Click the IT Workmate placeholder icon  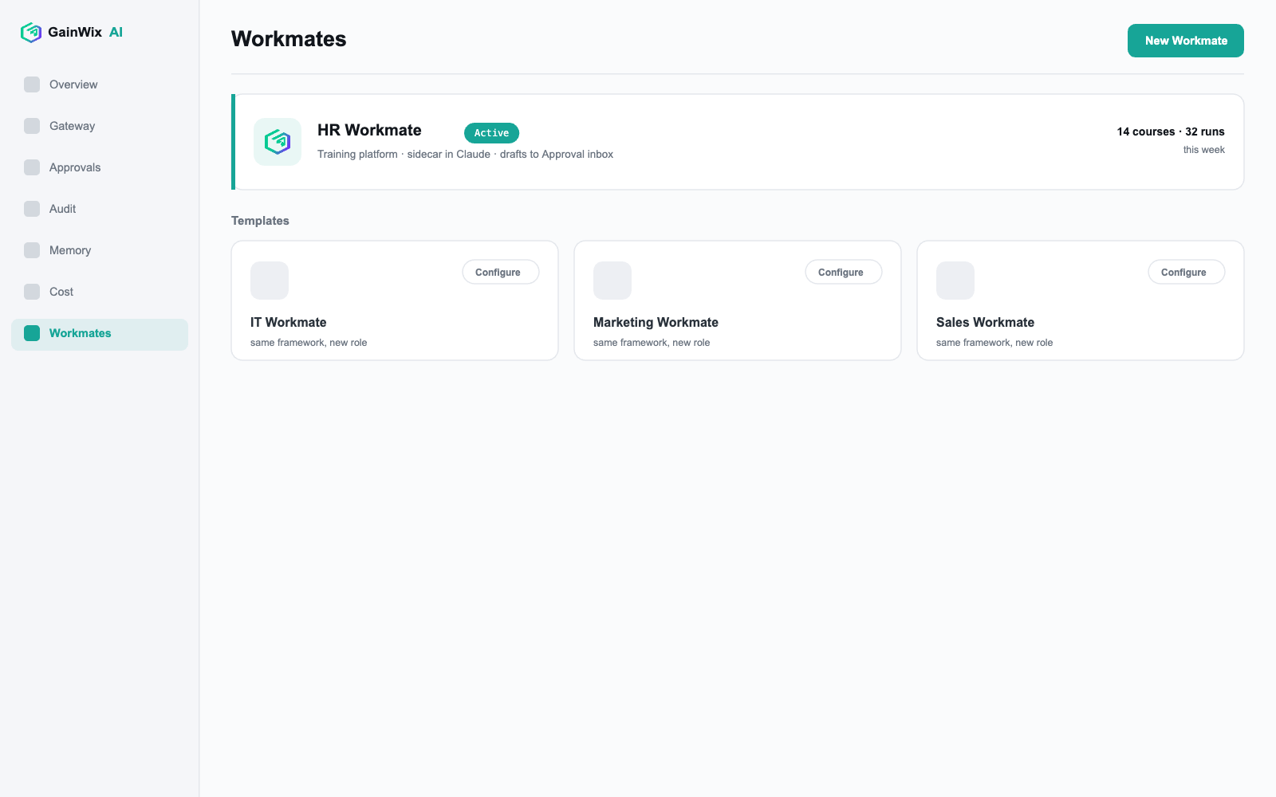click(270, 281)
